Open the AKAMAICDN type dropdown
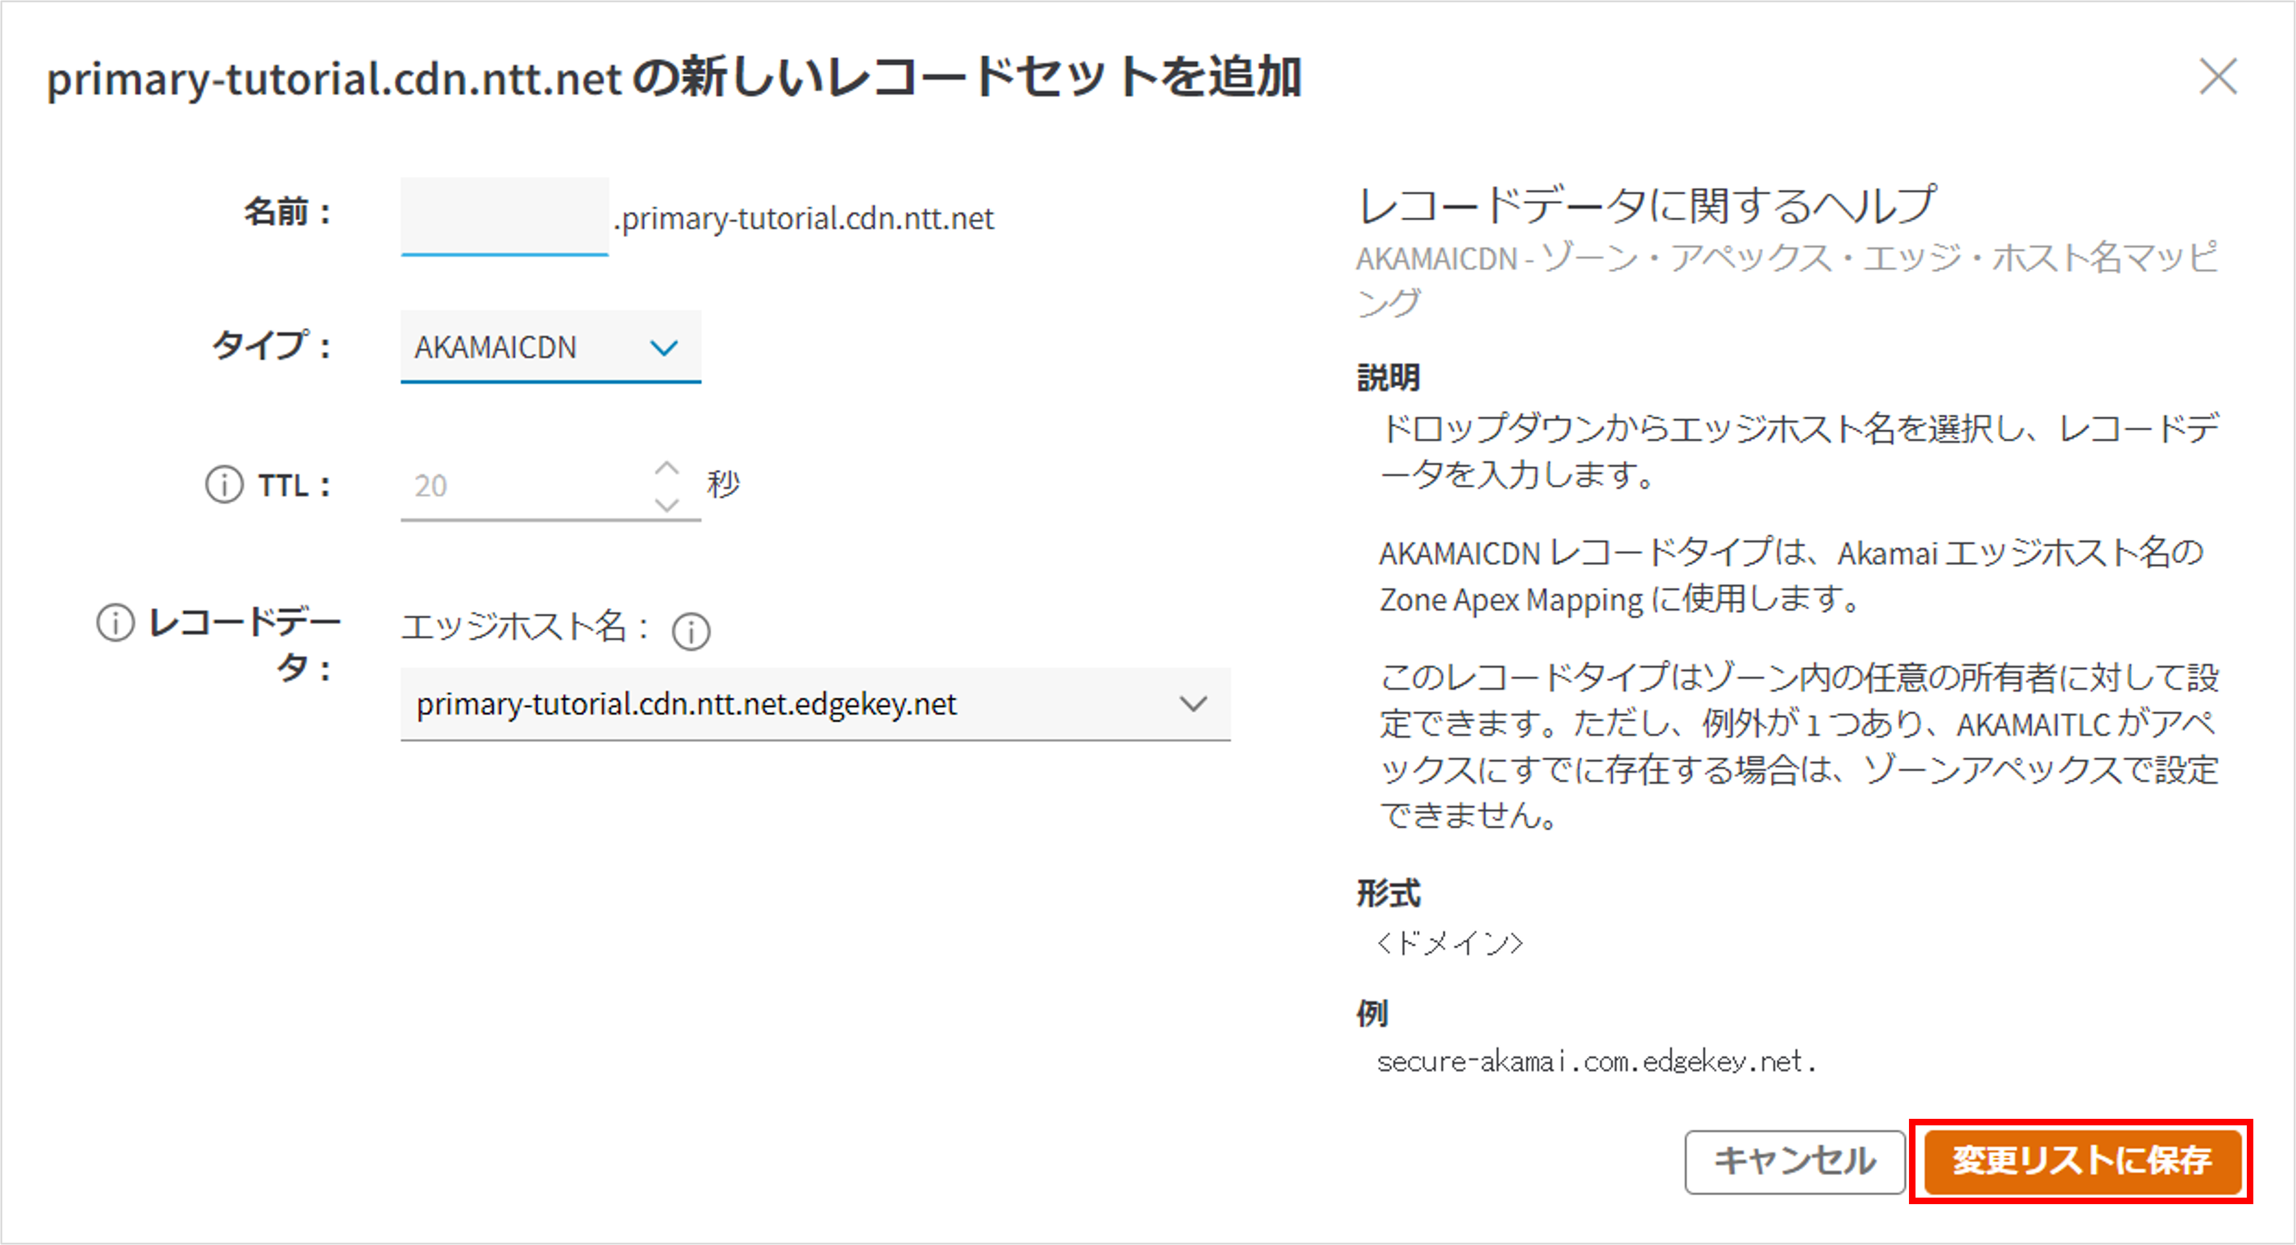The image size is (2296, 1245). (x=551, y=347)
